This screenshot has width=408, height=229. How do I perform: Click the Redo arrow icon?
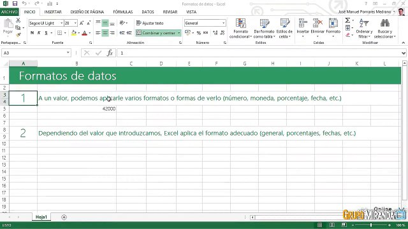pos(37,4)
